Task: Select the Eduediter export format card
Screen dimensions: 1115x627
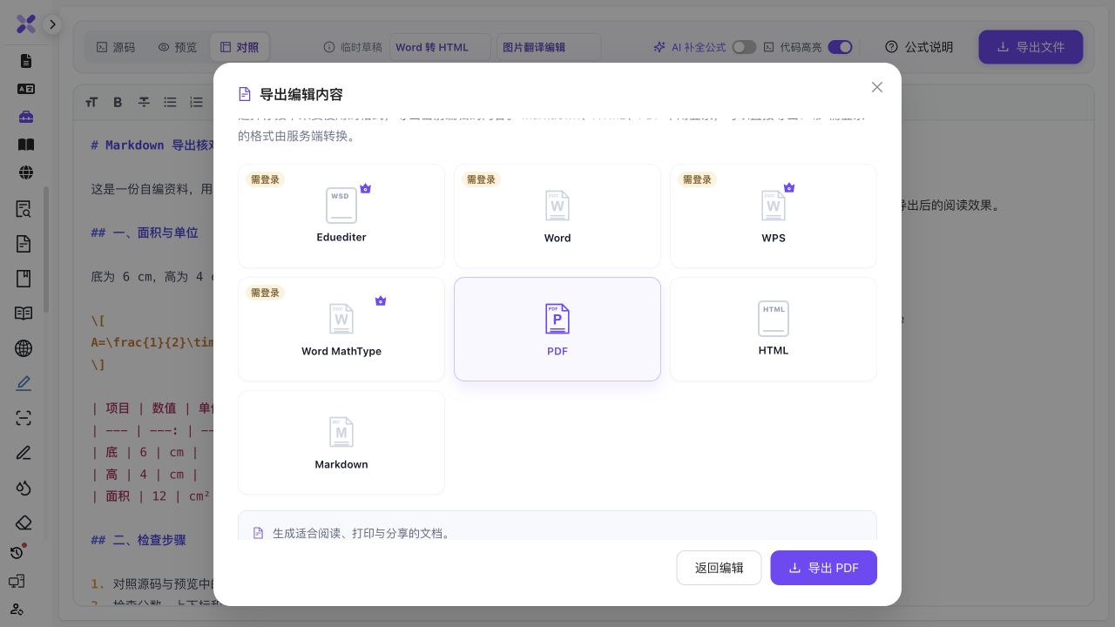Action: pyautogui.click(x=341, y=216)
